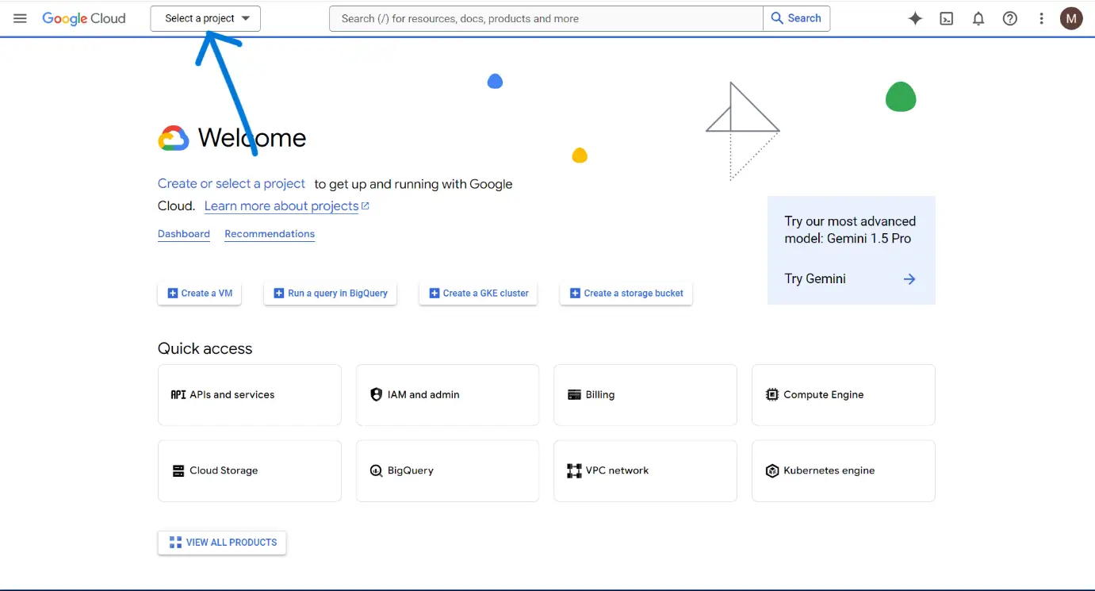Open your account profile avatar

click(x=1071, y=18)
